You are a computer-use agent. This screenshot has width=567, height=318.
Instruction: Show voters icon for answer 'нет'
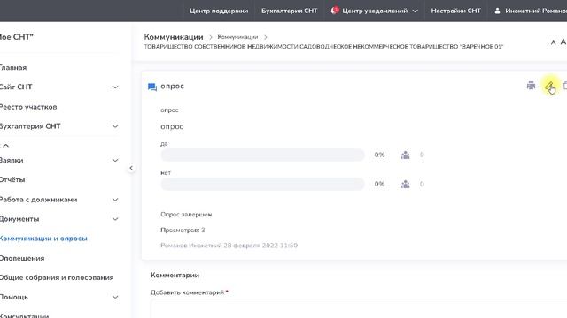click(x=406, y=185)
